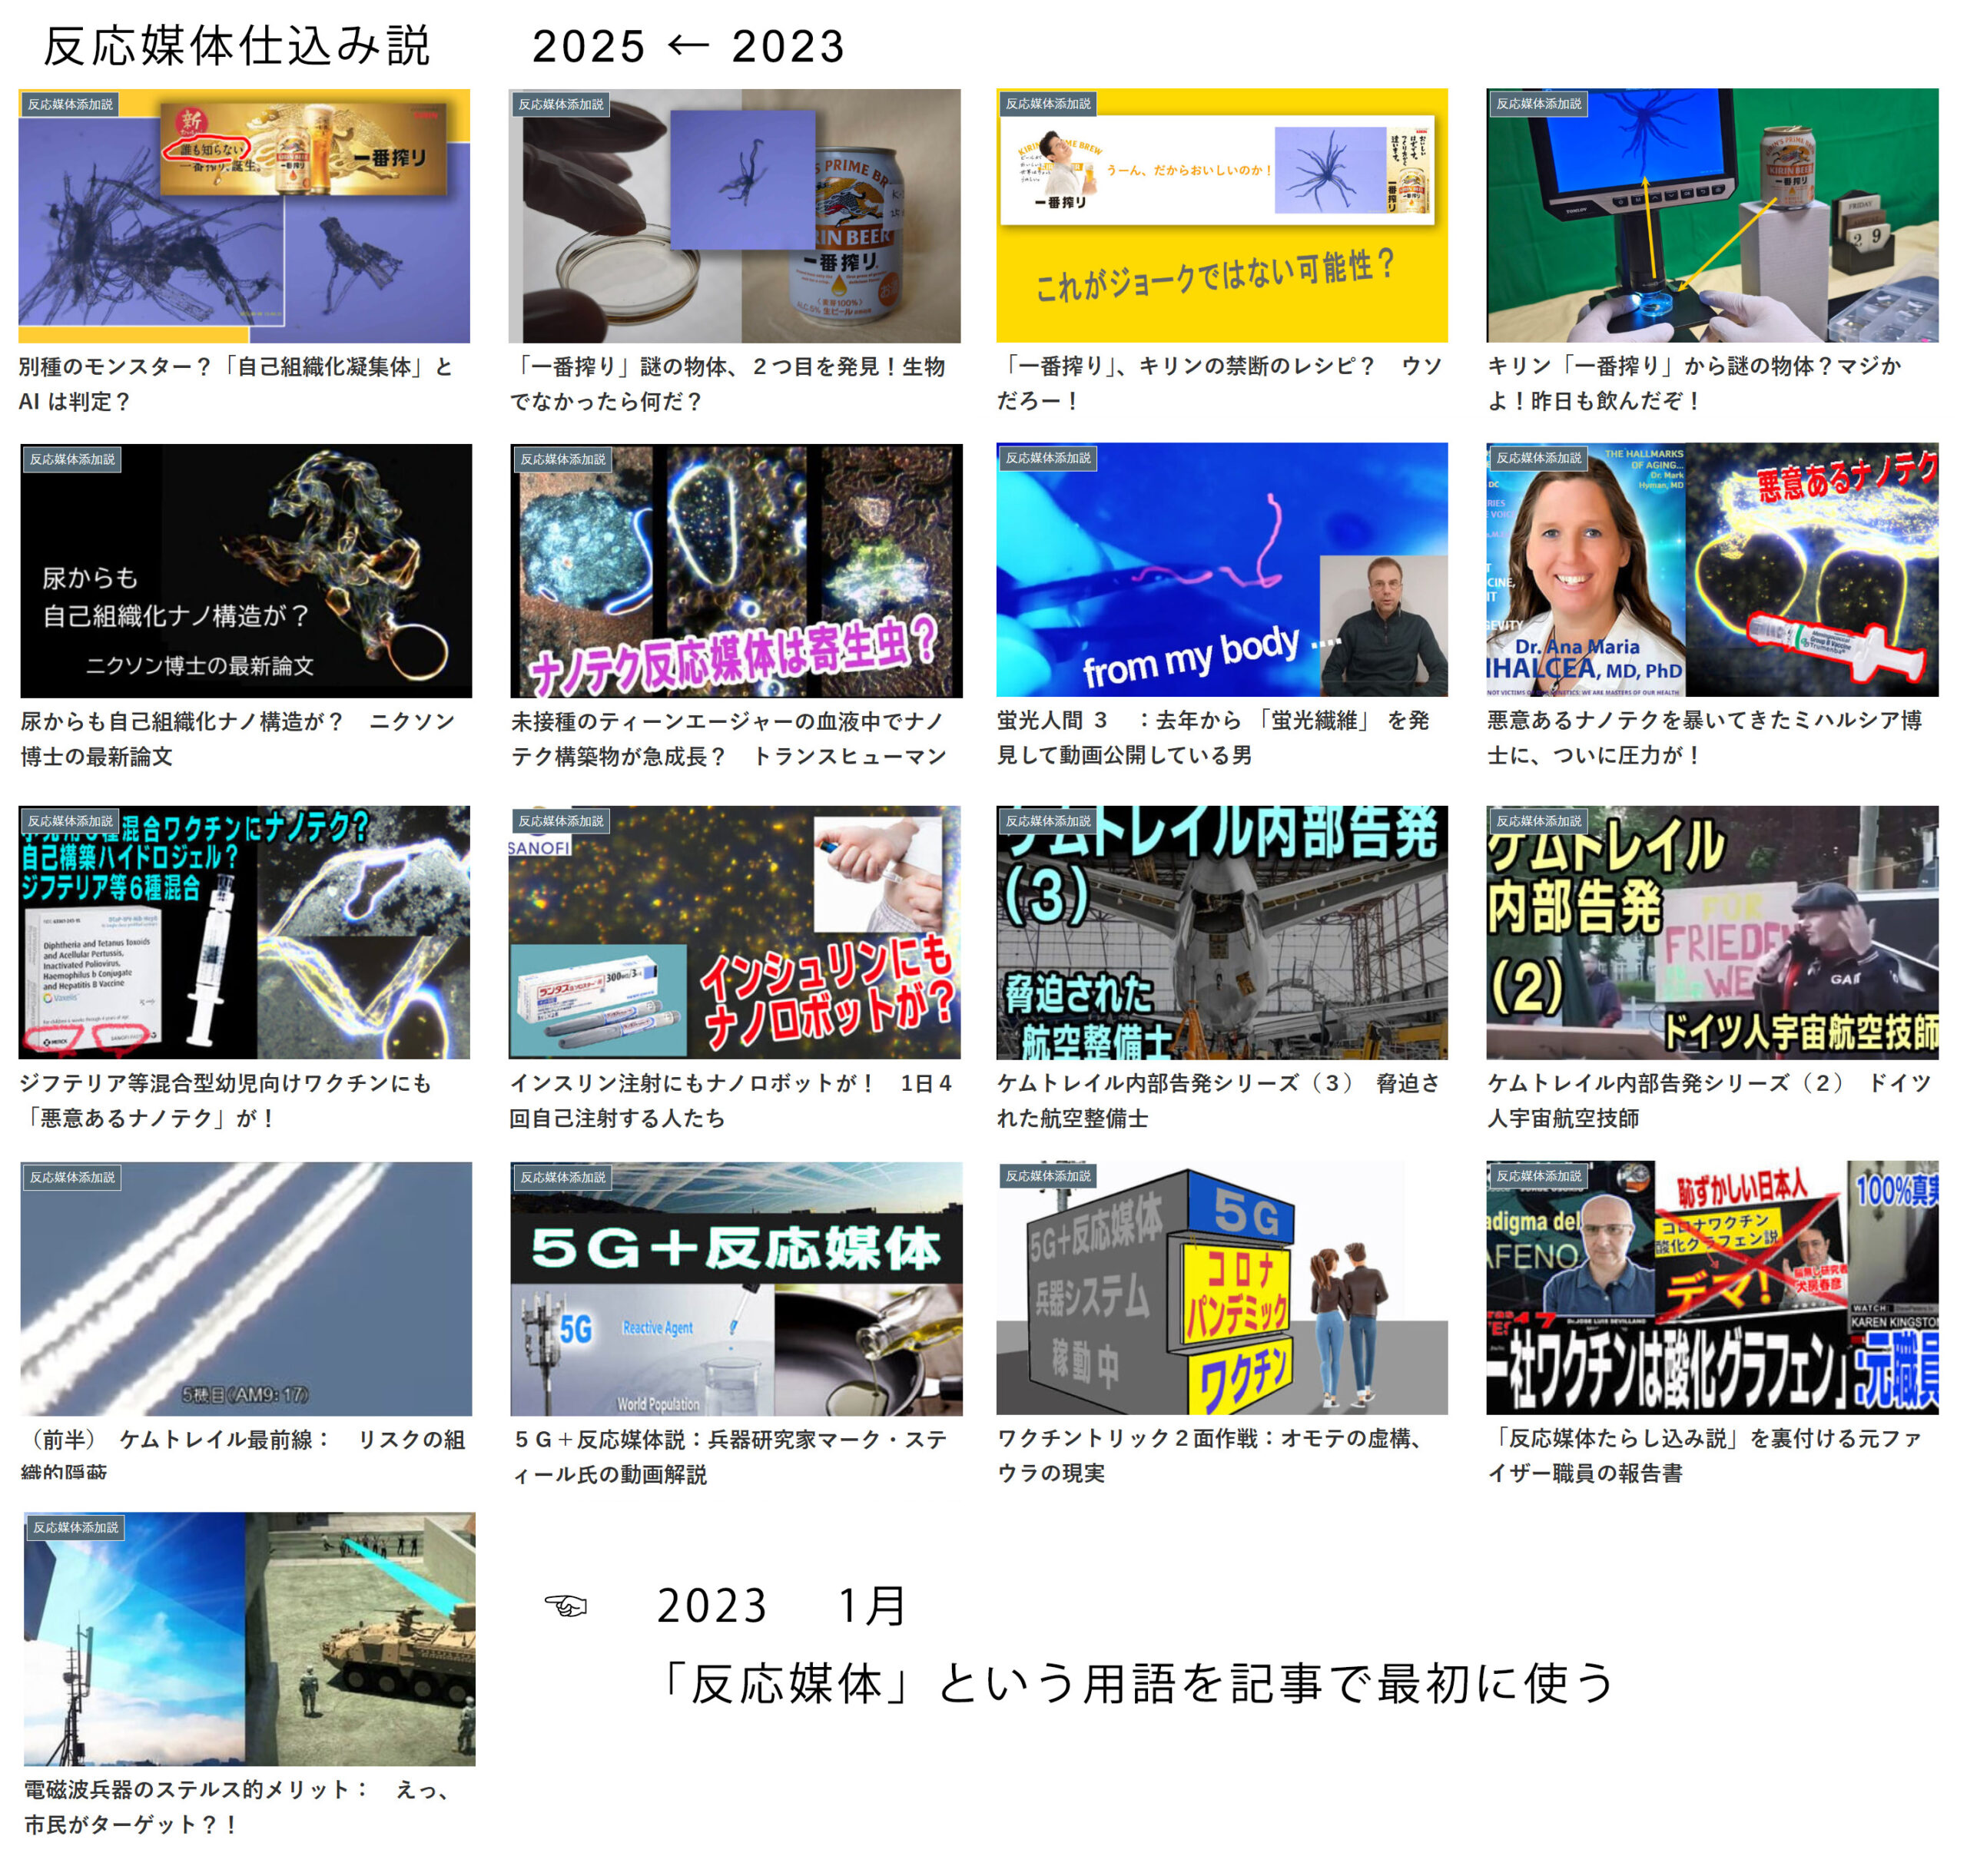Click the Dr. Ana Maria Mihalcea thumbnail
1967x1876 pixels.
[1711, 570]
